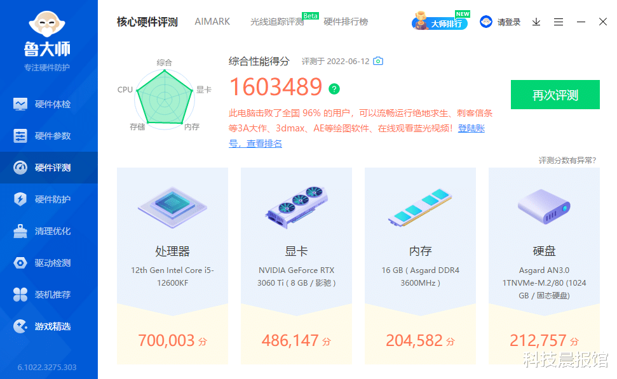Click the screenshot camera icon beside date
The width and height of the screenshot is (617, 379).
click(378, 61)
